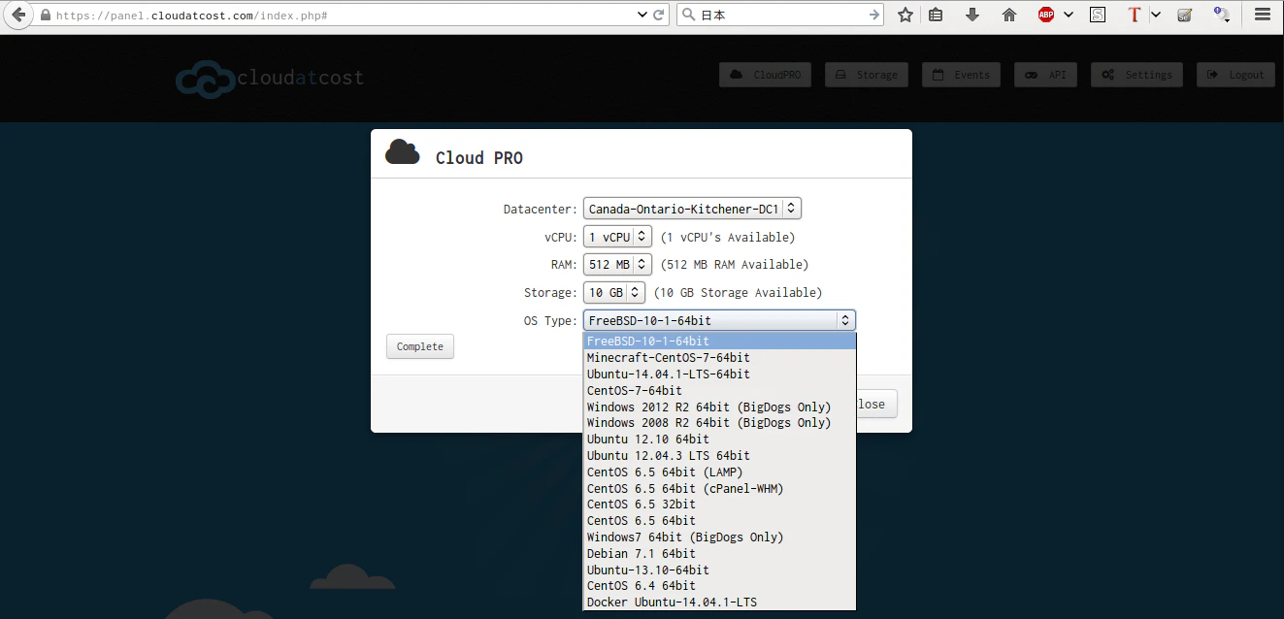Image resolution: width=1284 pixels, height=619 pixels.
Task: Click the lock icon in address bar
Action: click(x=45, y=16)
